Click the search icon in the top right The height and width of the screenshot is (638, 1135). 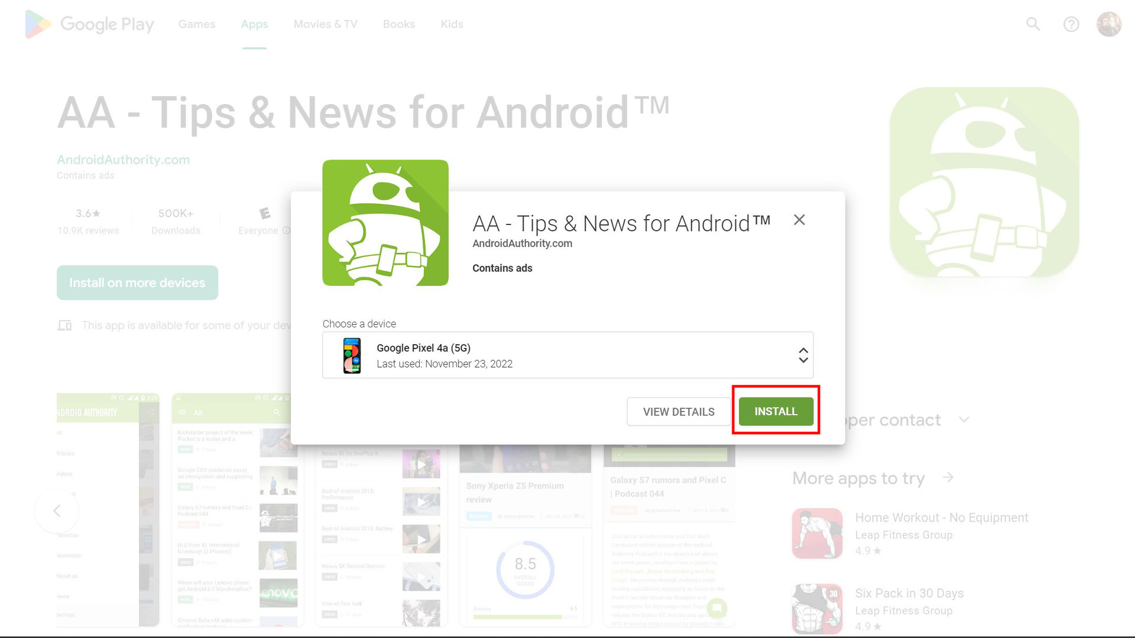[1034, 24]
